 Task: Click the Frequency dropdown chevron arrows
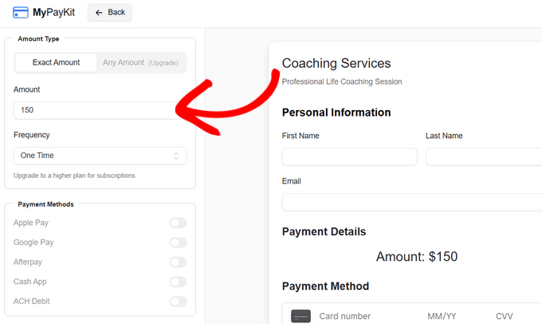(176, 156)
